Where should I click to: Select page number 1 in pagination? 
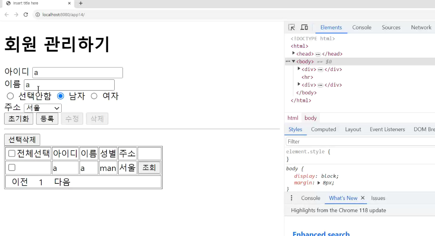pos(41,182)
